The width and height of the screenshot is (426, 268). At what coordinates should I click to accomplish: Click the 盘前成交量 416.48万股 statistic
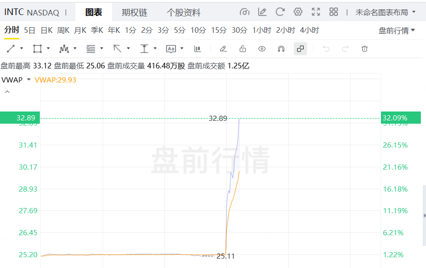point(146,66)
